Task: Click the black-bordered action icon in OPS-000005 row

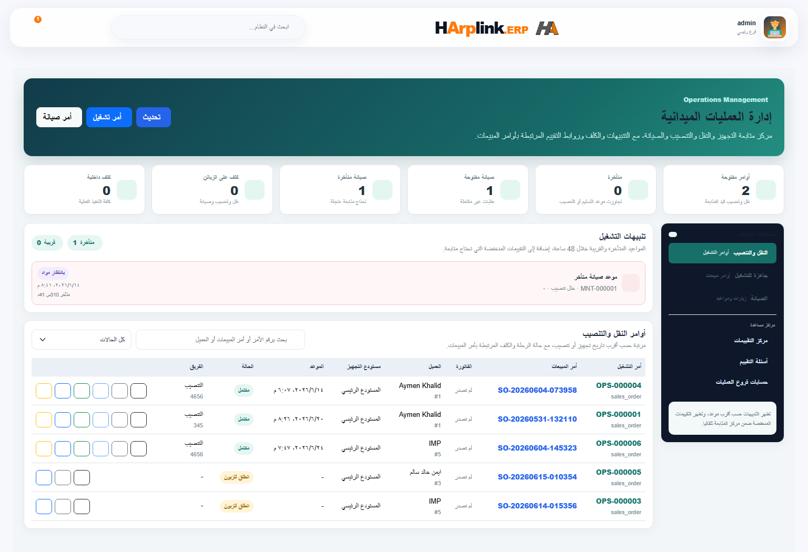Action: pos(82,477)
